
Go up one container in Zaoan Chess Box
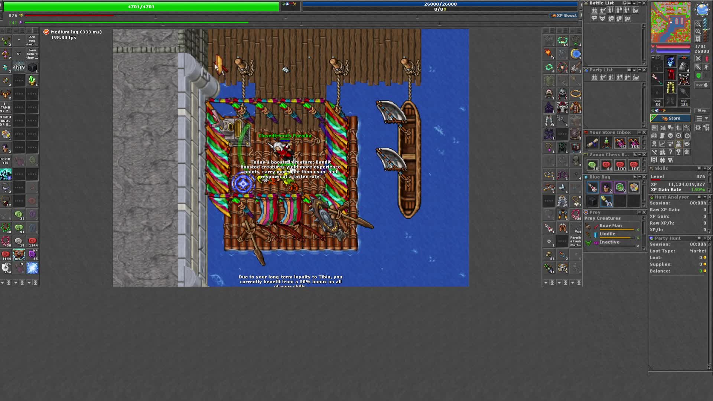pos(635,154)
